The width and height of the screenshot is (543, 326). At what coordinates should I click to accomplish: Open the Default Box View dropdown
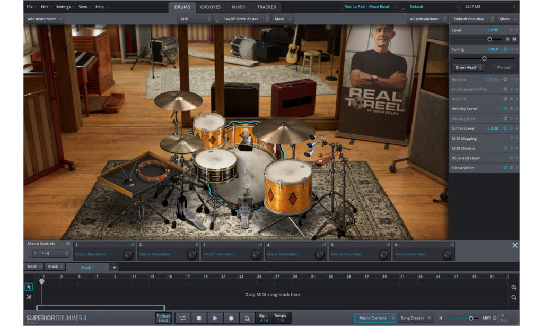(473, 19)
